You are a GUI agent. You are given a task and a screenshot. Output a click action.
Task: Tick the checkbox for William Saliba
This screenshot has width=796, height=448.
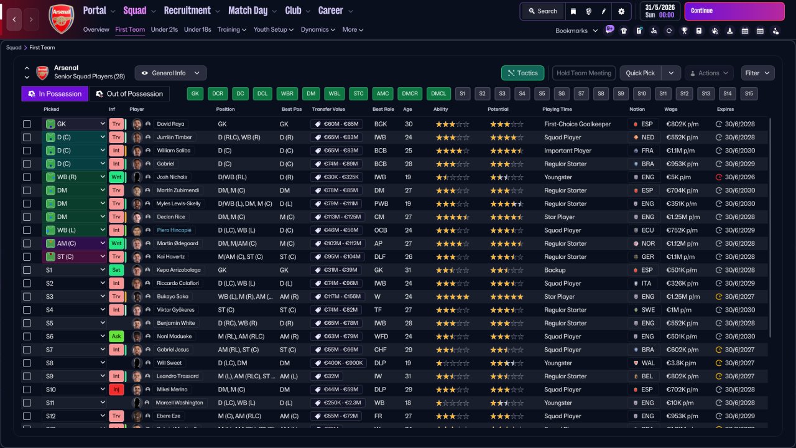click(x=27, y=151)
